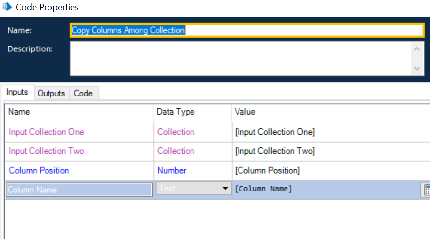Image resolution: width=430 pixels, height=239 pixels.
Task: Select the Input Collection One name cell
Action: pos(79,132)
